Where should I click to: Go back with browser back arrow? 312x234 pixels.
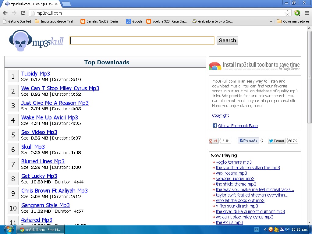[5, 13]
